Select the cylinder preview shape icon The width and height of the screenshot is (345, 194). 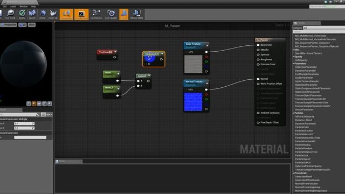(x=29, y=103)
